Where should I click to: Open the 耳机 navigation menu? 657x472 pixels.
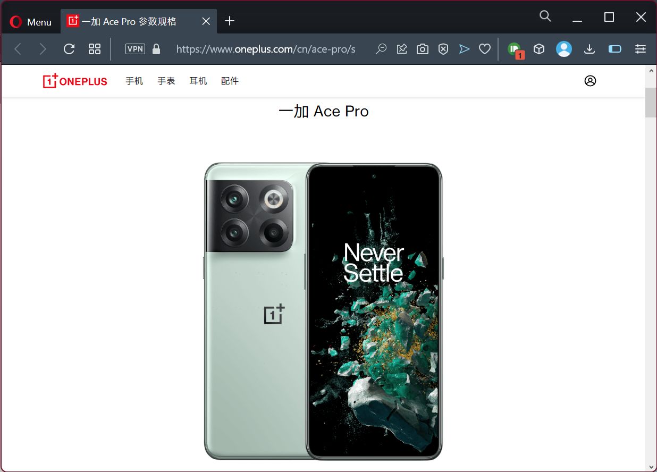[198, 81]
